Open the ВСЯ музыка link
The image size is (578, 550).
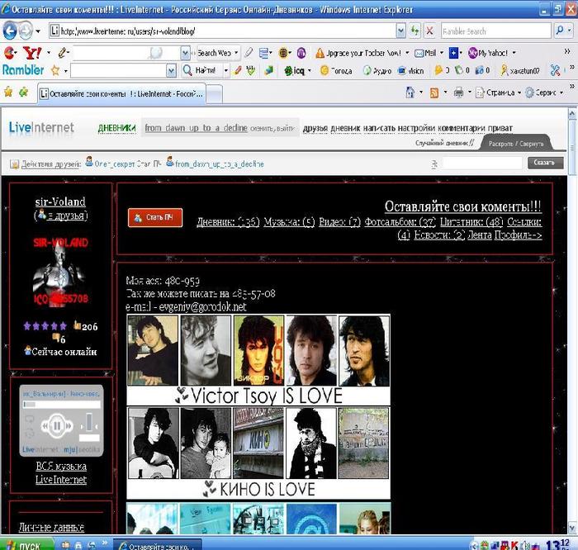click(x=61, y=467)
